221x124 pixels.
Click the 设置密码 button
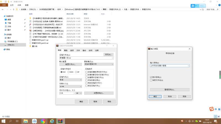tap(99, 93)
